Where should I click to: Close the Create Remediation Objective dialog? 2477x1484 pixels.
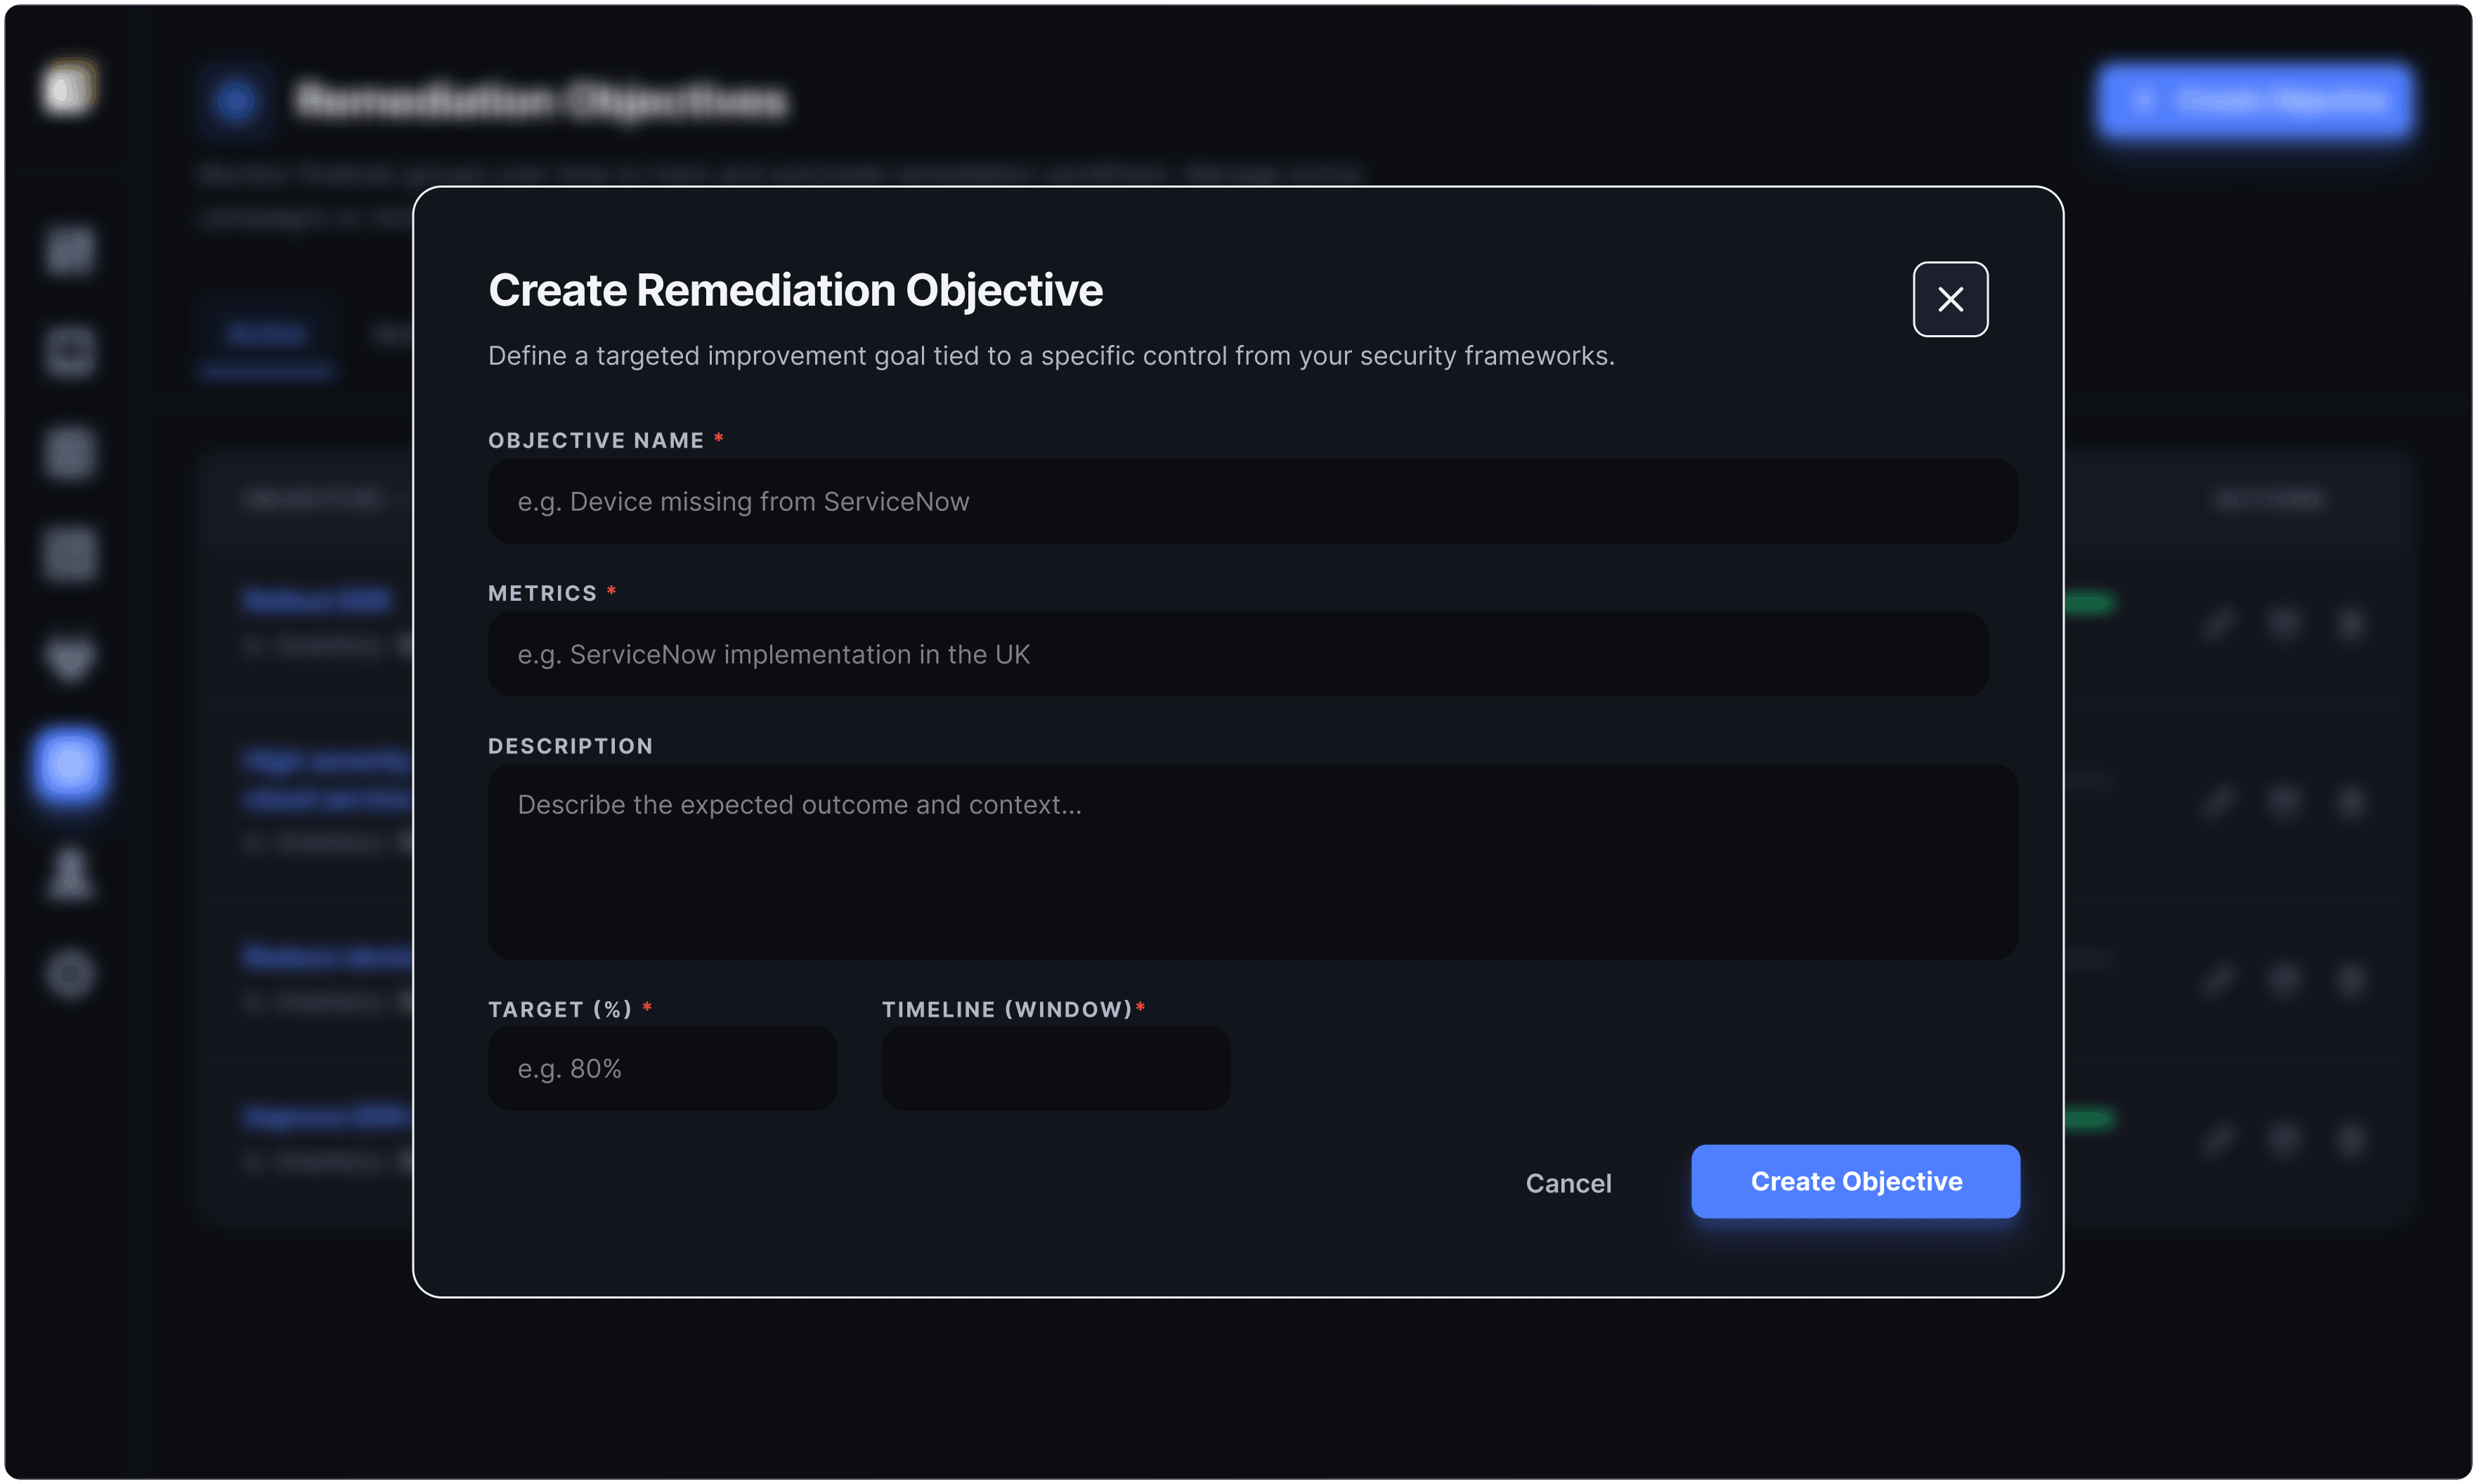[1949, 299]
